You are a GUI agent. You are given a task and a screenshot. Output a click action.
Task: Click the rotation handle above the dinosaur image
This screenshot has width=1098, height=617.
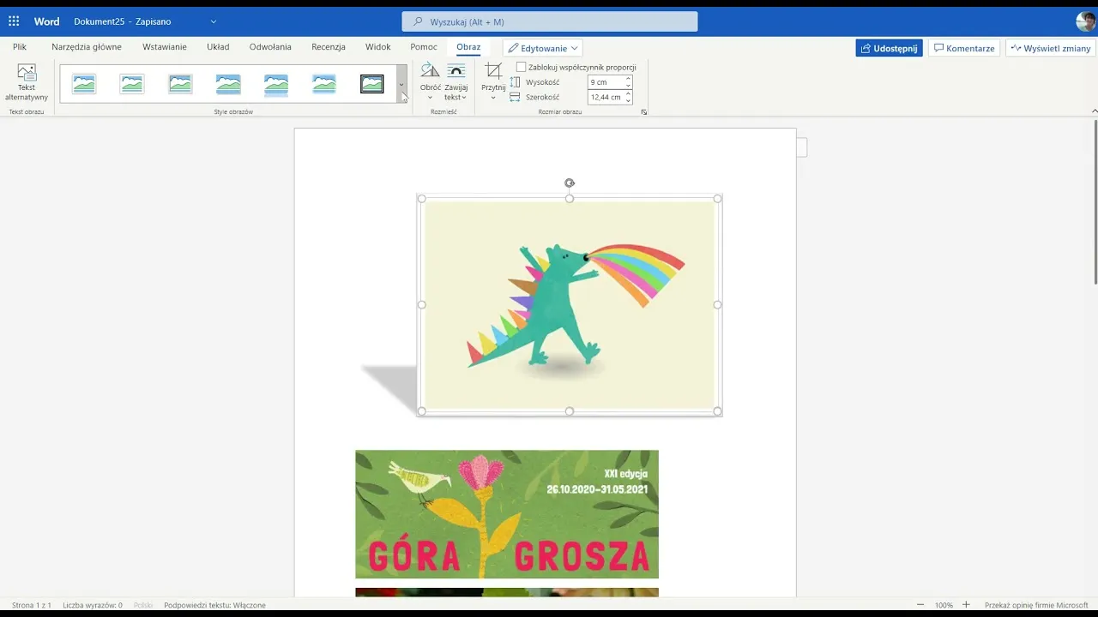tap(570, 183)
